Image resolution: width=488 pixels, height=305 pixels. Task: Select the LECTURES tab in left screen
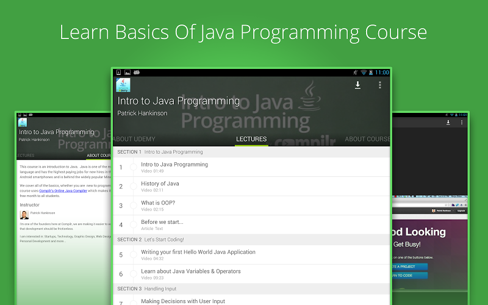(26, 156)
